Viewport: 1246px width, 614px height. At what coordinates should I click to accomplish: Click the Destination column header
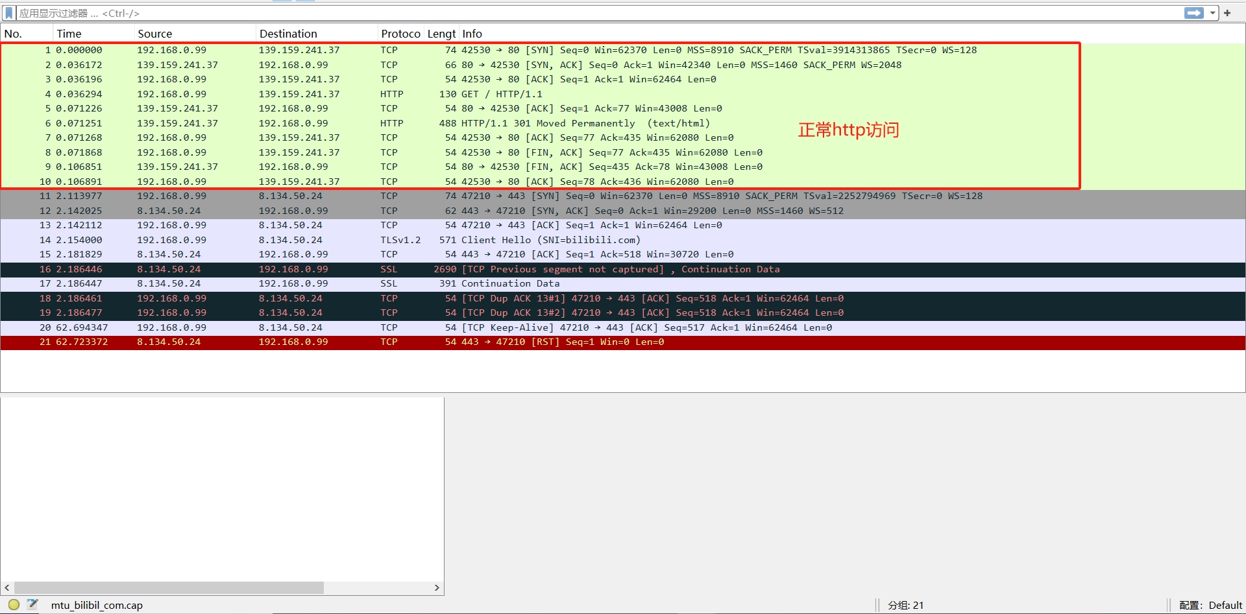pos(288,34)
